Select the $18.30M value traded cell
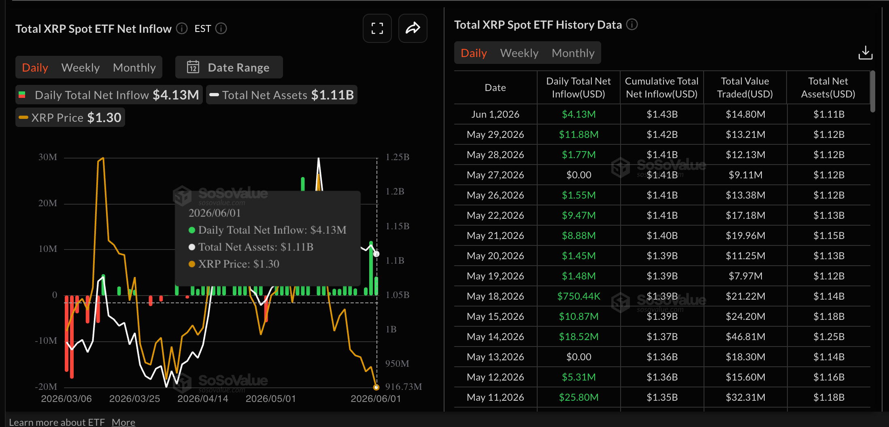Screen dimensions: 889x427 pyautogui.click(x=745, y=357)
